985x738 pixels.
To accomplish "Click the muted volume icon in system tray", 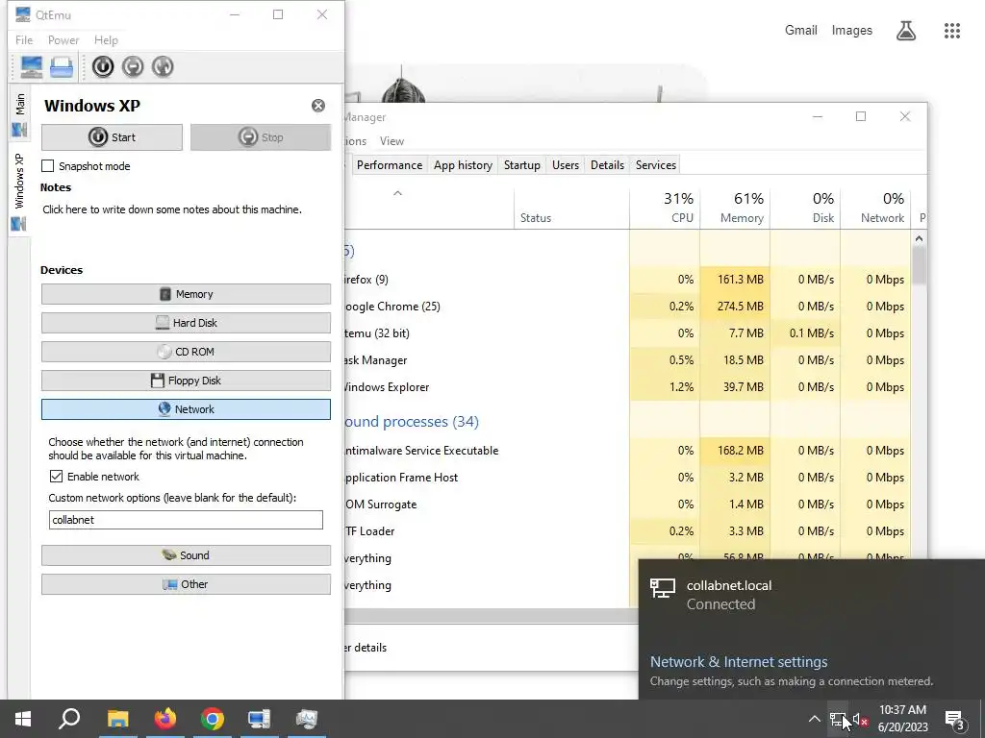I will (x=861, y=719).
